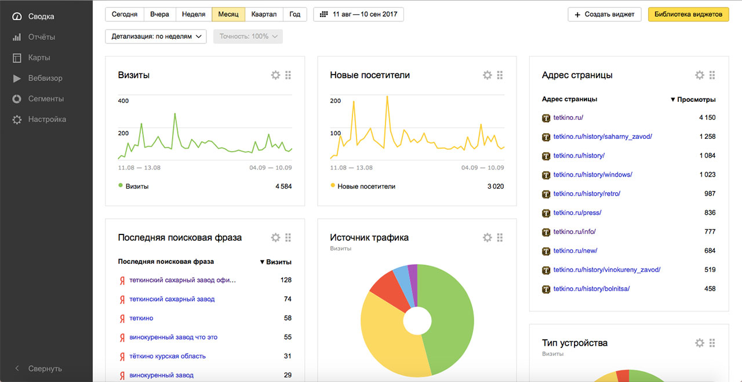Open the tetkino.ru/press/ link

click(x=577, y=213)
